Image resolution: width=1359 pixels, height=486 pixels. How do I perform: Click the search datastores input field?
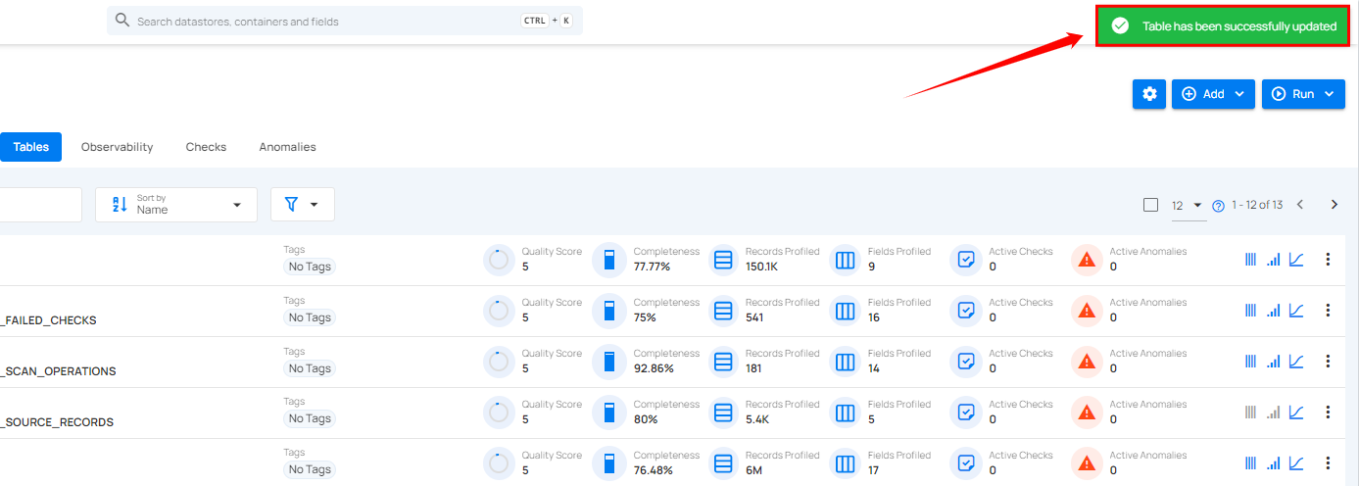(323, 21)
